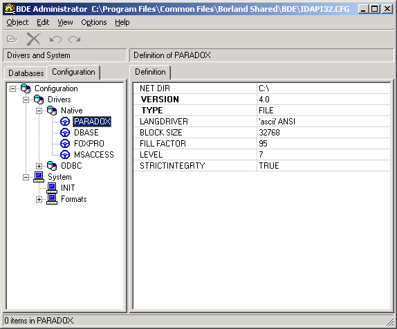Select the Native label in tree
The image size is (397, 329).
[x=72, y=111]
